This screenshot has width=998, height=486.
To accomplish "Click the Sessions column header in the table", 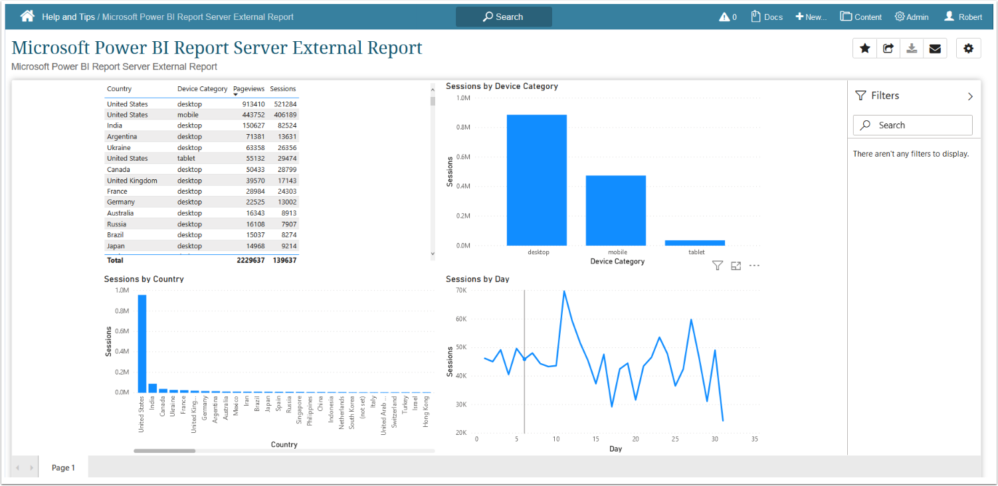I will click(283, 89).
